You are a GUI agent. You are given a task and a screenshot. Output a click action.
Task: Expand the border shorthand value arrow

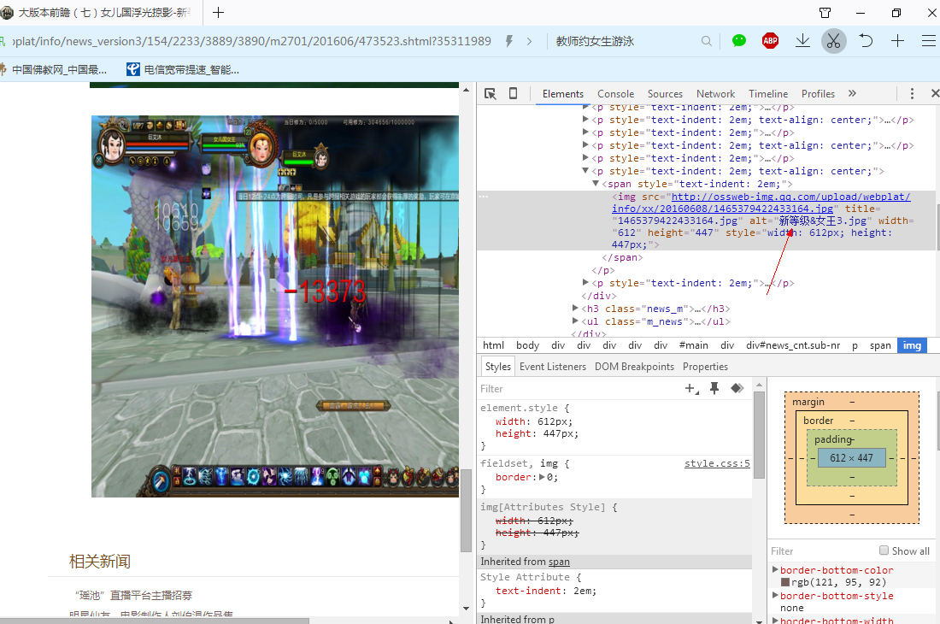(542, 477)
